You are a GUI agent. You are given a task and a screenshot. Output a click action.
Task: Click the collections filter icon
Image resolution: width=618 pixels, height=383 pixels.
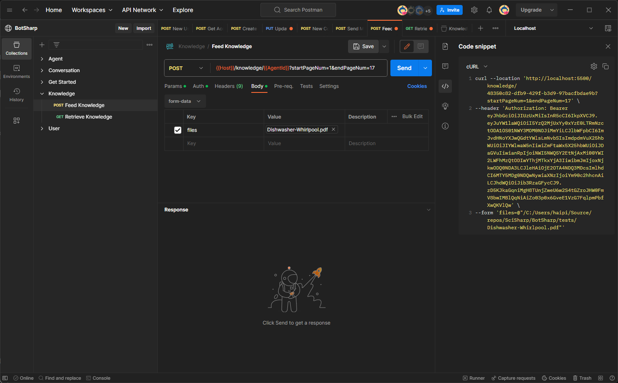56,45
